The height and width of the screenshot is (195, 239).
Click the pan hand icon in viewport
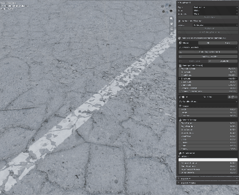pos(172,23)
